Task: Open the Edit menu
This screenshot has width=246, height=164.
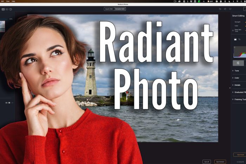Action: 2,1
